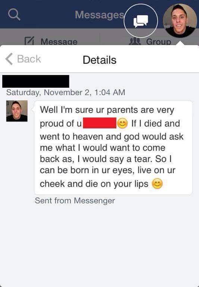
Task: Click the smiley emoji after 'your lips'
Action: coord(157,184)
